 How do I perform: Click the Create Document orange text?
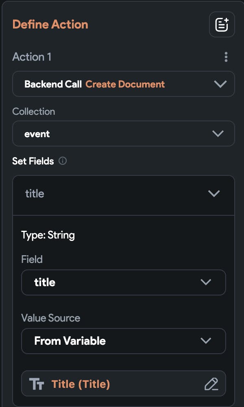pyautogui.click(x=125, y=84)
